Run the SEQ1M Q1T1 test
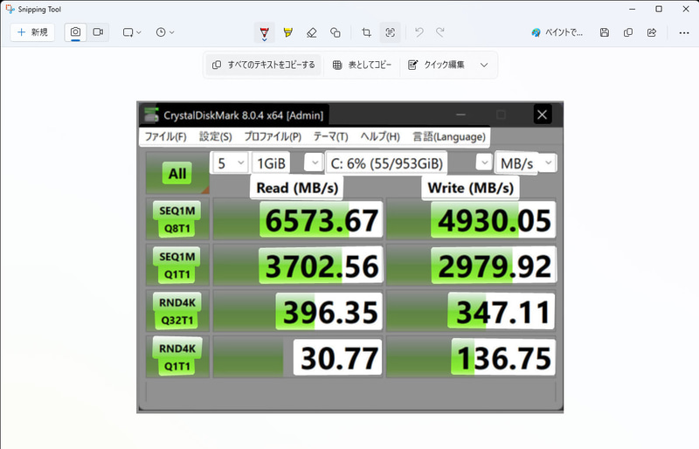Viewport: 699px width, 449px height. pyautogui.click(x=177, y=266)
